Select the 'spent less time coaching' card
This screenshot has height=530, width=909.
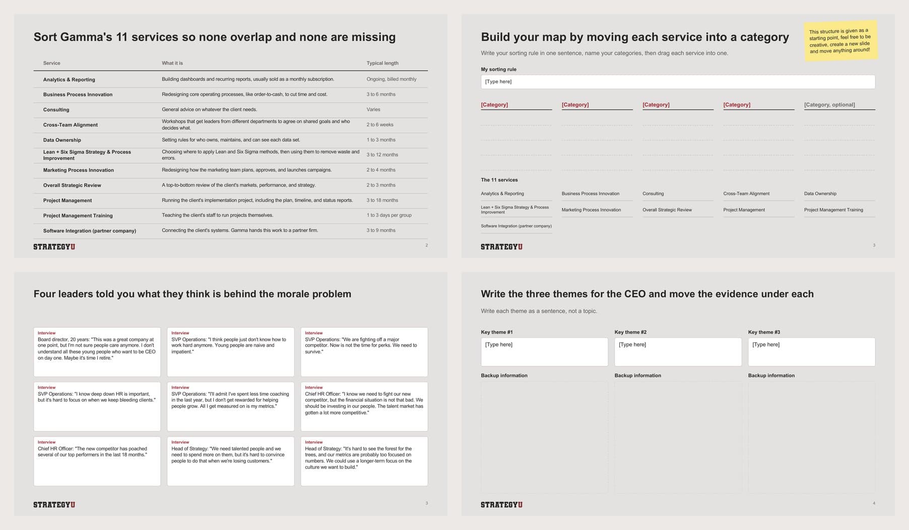[231, 407]
